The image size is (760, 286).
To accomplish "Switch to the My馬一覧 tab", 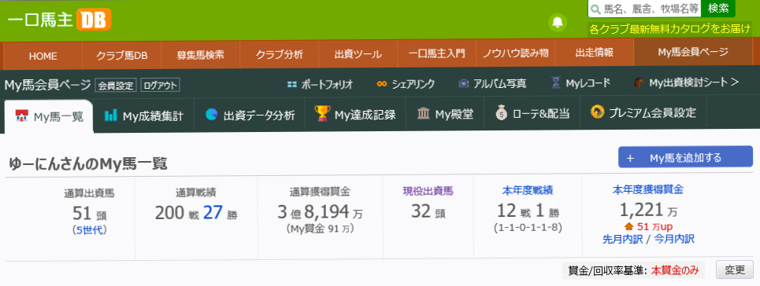I will pyautogui.click(x=49, y=116).
